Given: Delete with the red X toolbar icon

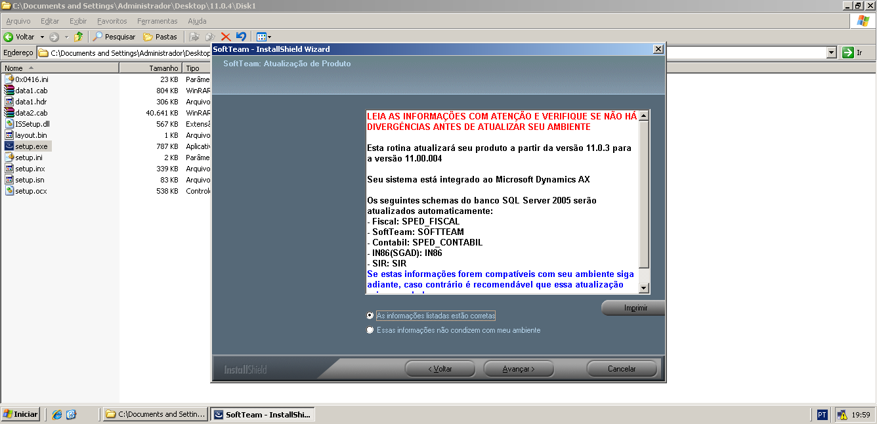Looking at the screenshot, I should [x=226, y=37].
